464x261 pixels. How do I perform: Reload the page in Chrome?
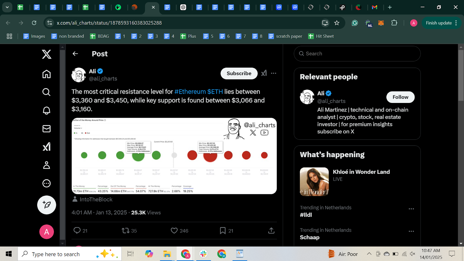[34, 23]
